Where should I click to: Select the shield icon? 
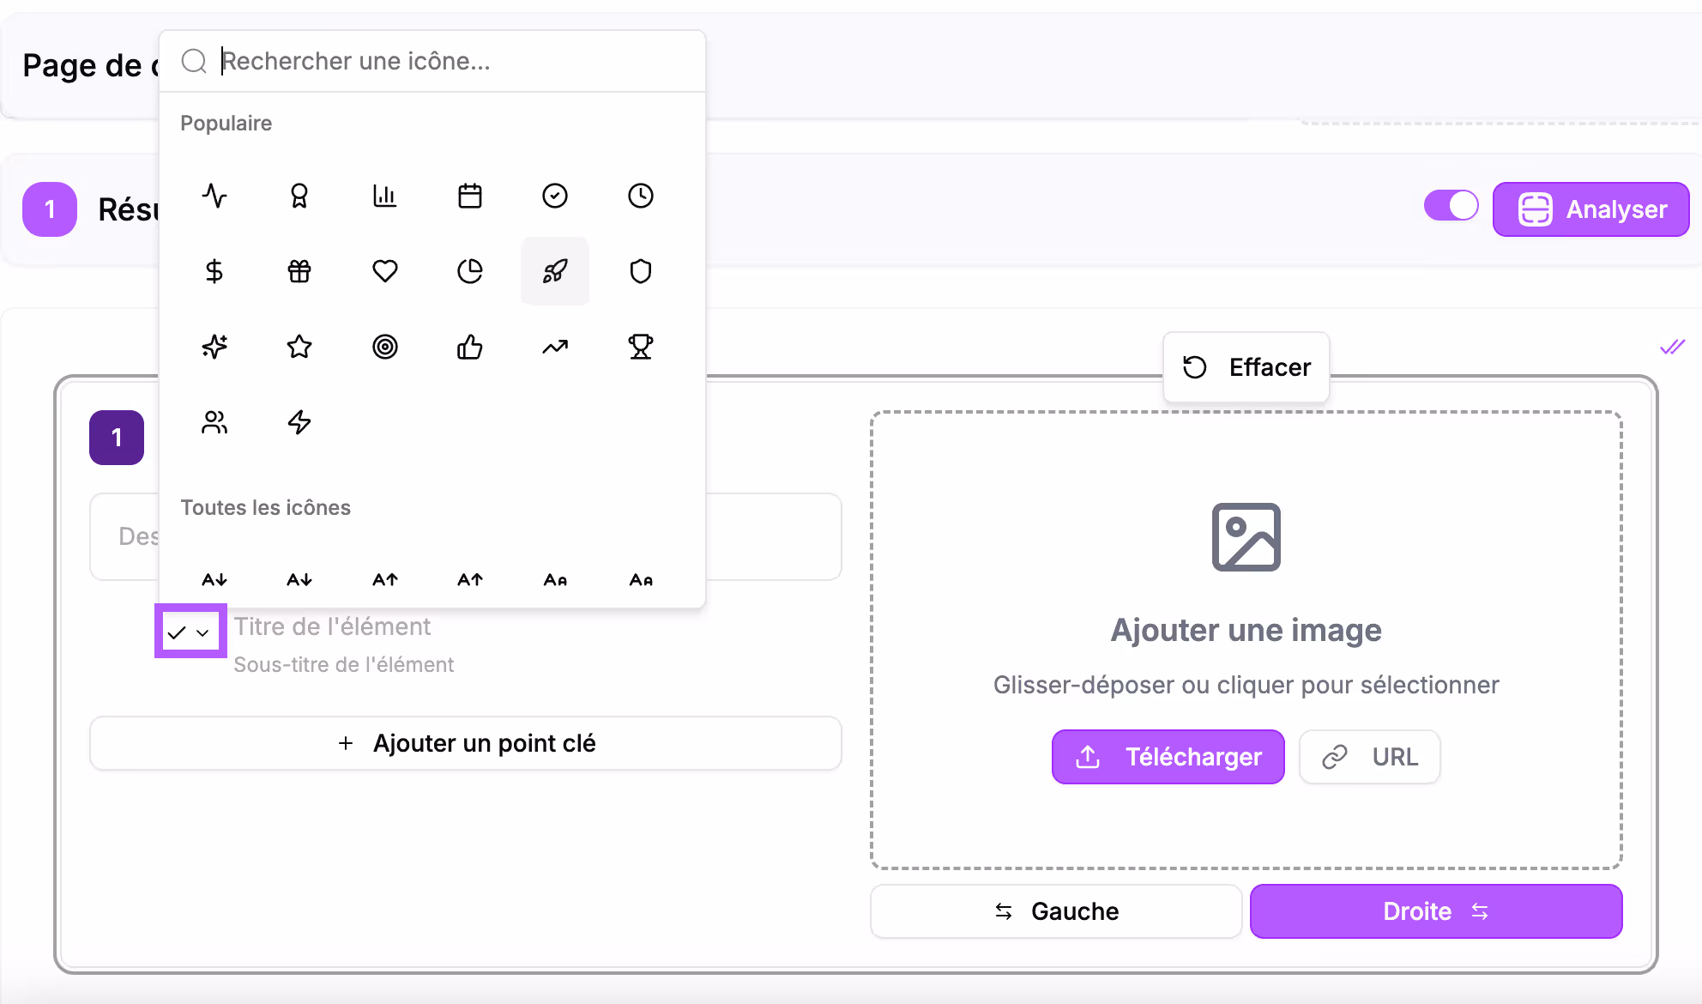pyautogui.click(x=640, y=271)
